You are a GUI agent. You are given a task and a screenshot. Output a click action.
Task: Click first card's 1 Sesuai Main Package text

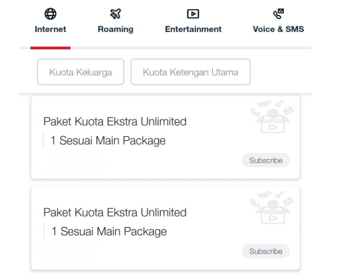pyautogui.click(x=108, y=141)
